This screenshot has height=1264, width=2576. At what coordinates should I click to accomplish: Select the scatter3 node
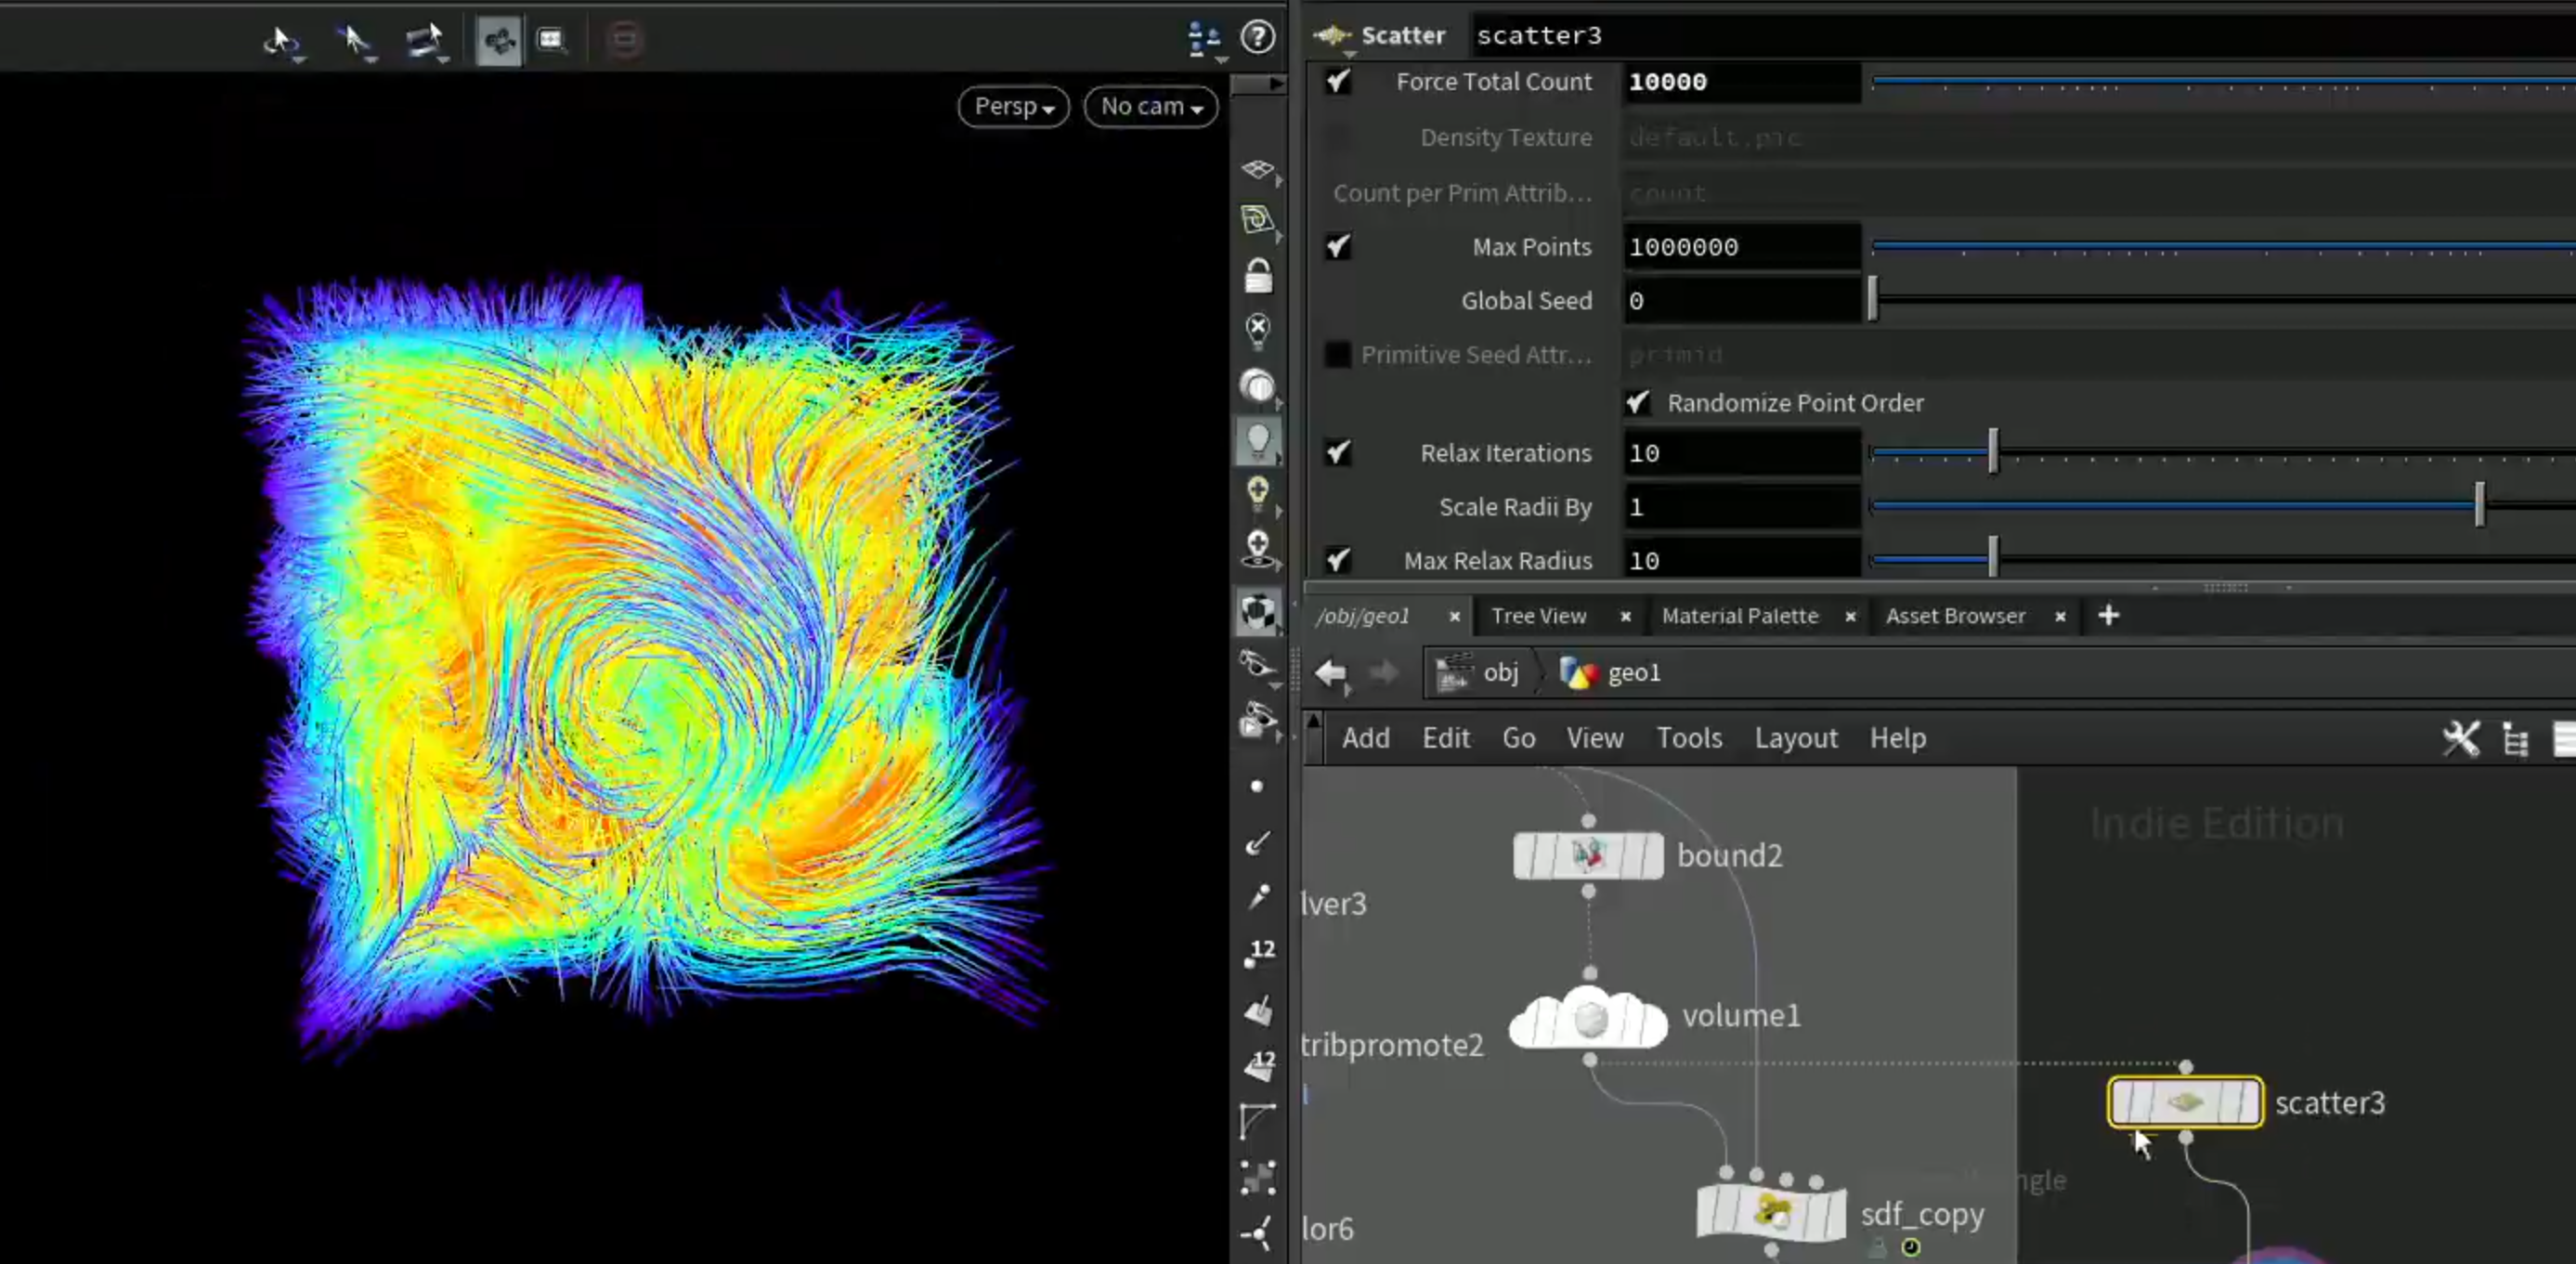click(2185, 1102)
